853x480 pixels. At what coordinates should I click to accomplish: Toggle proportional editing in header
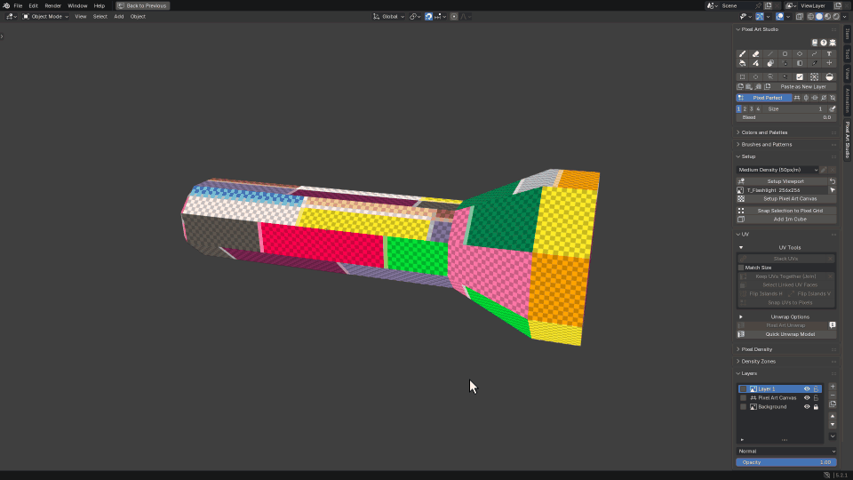coord(454,16)
